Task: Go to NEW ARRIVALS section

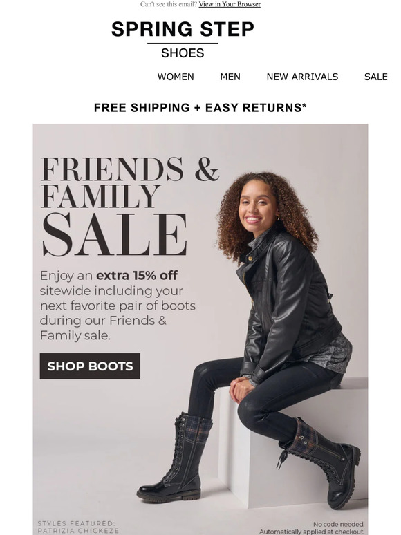Action: click(302, 77)
